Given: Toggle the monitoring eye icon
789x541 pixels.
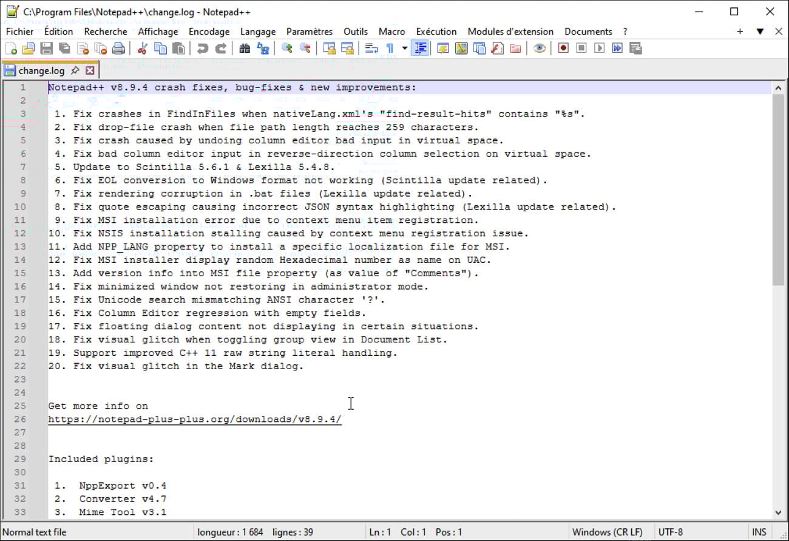Looking at the screenshot, I should (540, 49).
